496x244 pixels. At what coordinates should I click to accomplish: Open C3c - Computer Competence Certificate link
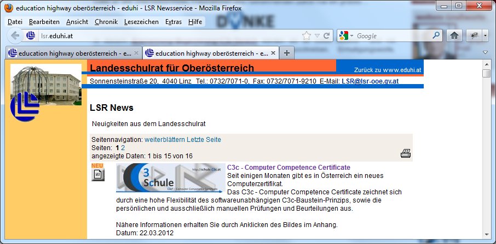click(x=289, y=167)
